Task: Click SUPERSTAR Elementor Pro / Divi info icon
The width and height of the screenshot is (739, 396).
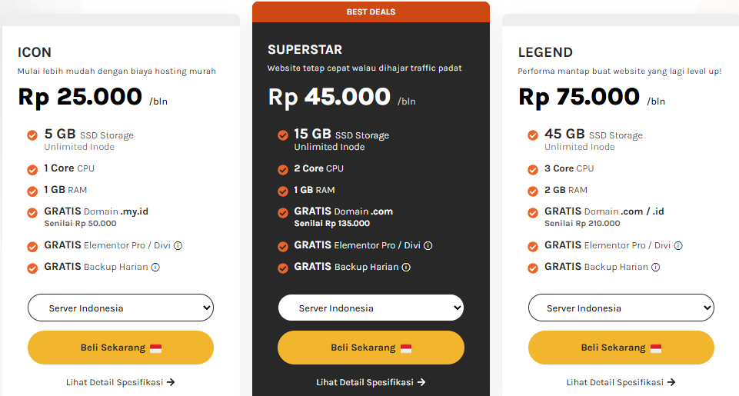Action: 428,246
